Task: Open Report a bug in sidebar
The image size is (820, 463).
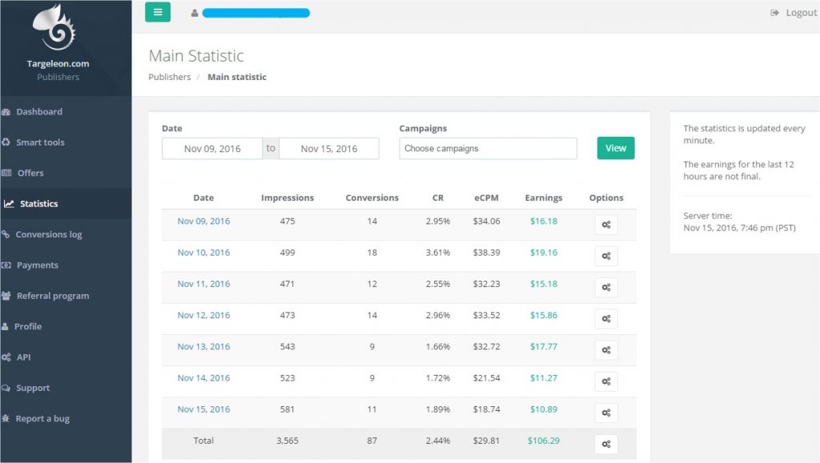Action: coord(42,419)
